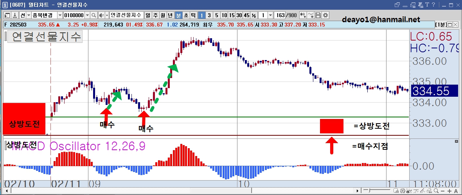Click the dashed gear bottom toolbar icon
Viewport: 462px width, 195px height.
pyautogui.click(x=403, y=191)
